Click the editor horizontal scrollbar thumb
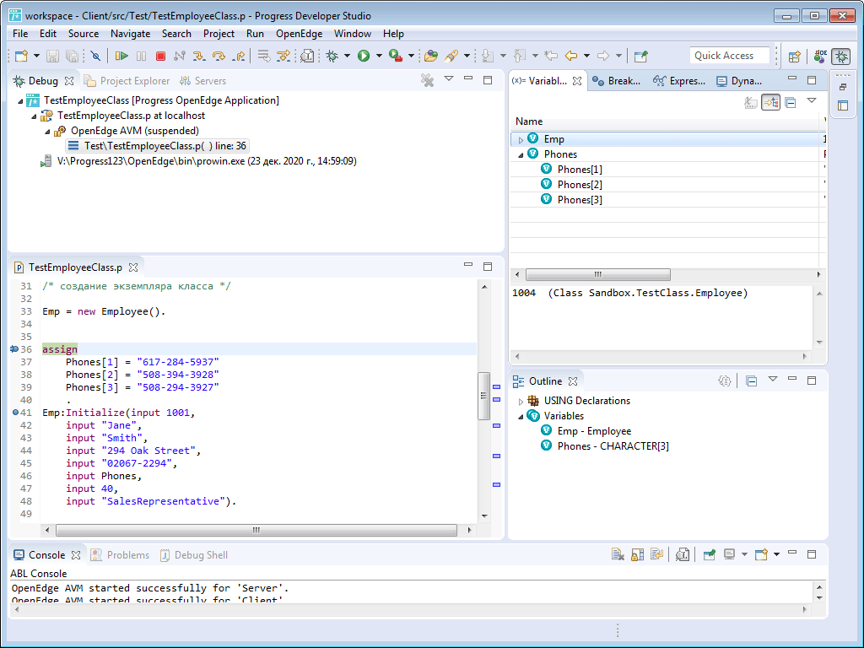Viewport: 864px width, 648px height. click(256, 530)
